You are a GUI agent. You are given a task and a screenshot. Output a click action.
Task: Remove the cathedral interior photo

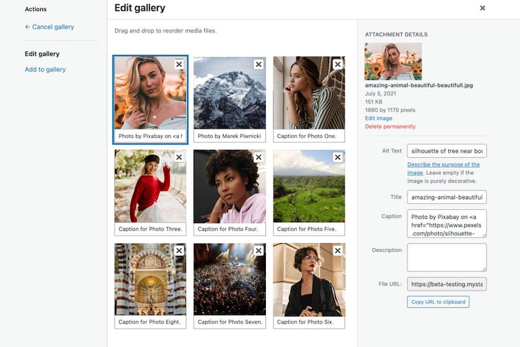179,251
